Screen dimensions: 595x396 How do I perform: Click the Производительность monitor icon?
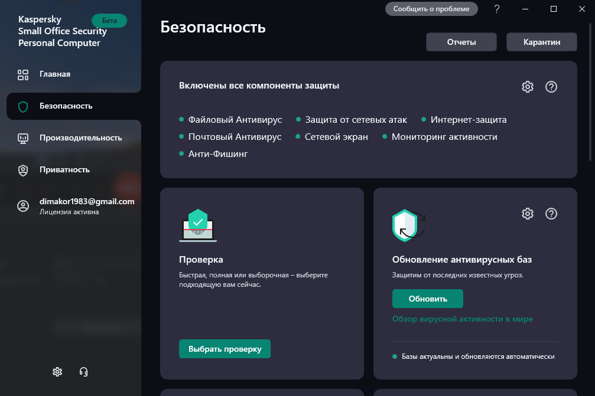click(x=23, y=138)
